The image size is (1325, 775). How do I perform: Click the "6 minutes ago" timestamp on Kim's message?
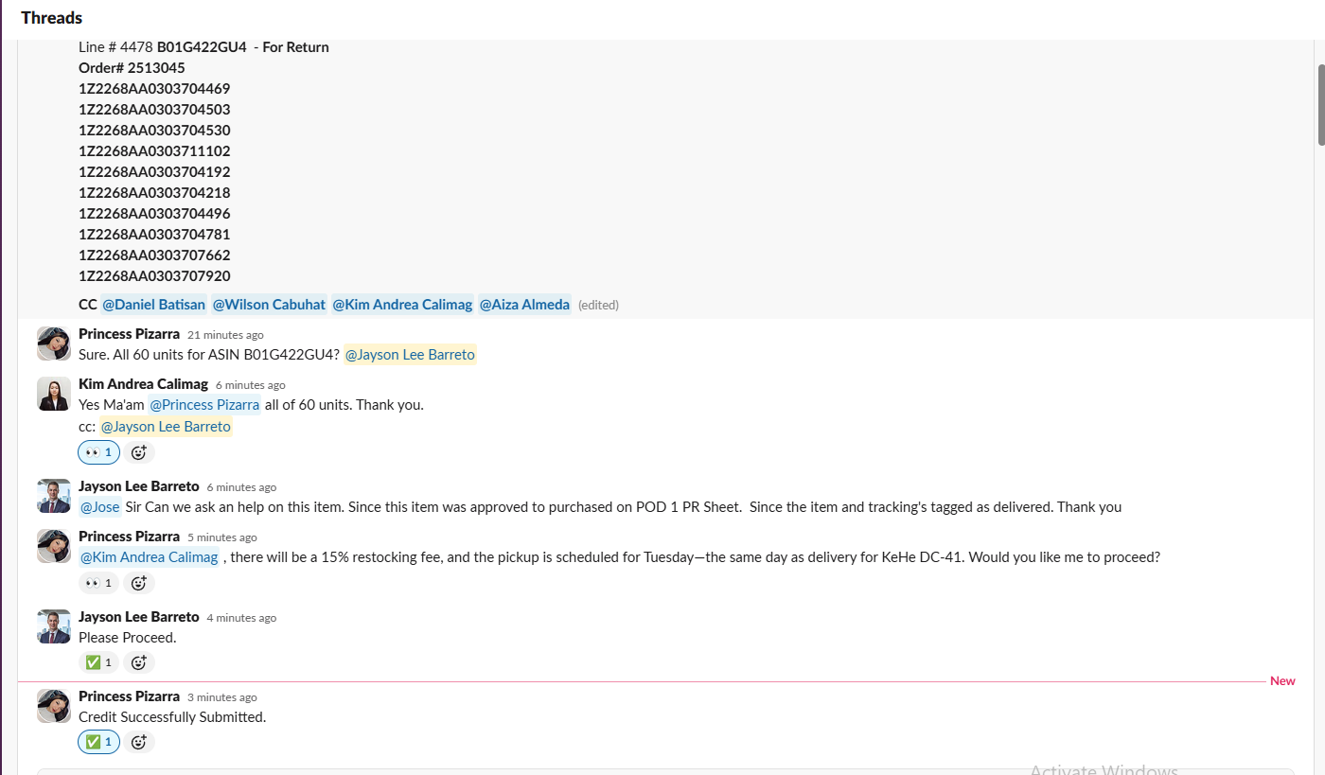(x=250, y=385)
